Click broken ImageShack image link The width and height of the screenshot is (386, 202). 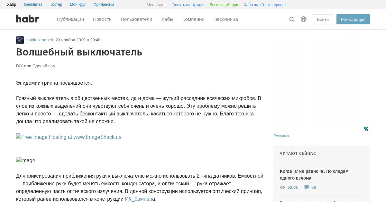pyautogui.click(x=69, y=137)
